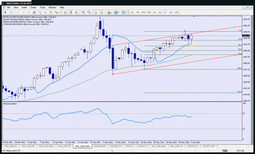255x154 pixels.
Task: Set timeframe to M30
Action: click(149, 13)
